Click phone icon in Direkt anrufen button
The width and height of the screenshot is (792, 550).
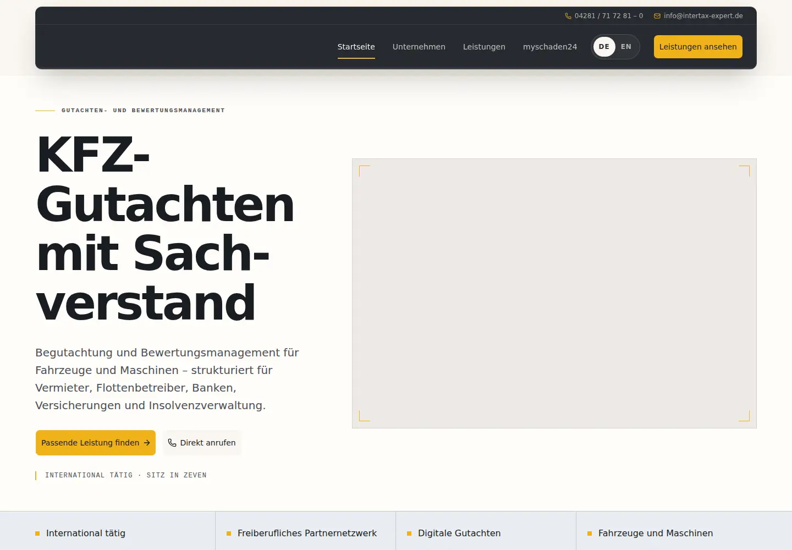tap(172, 443)
